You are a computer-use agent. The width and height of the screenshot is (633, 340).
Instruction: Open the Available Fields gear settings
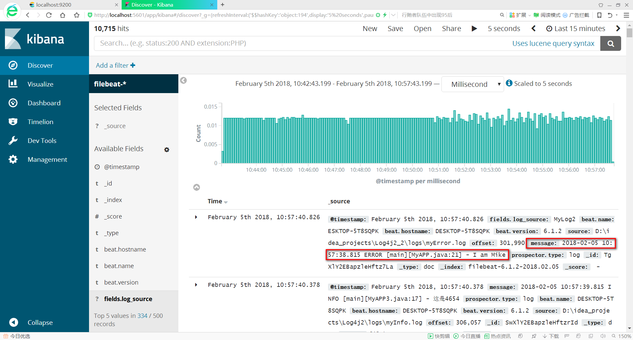click(x=167, y=150)
